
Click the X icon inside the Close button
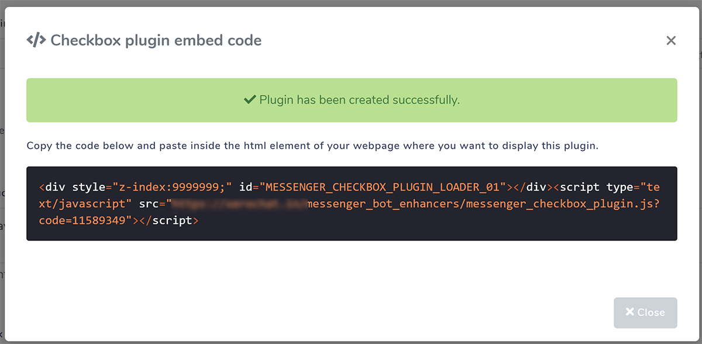coord(629,312)
